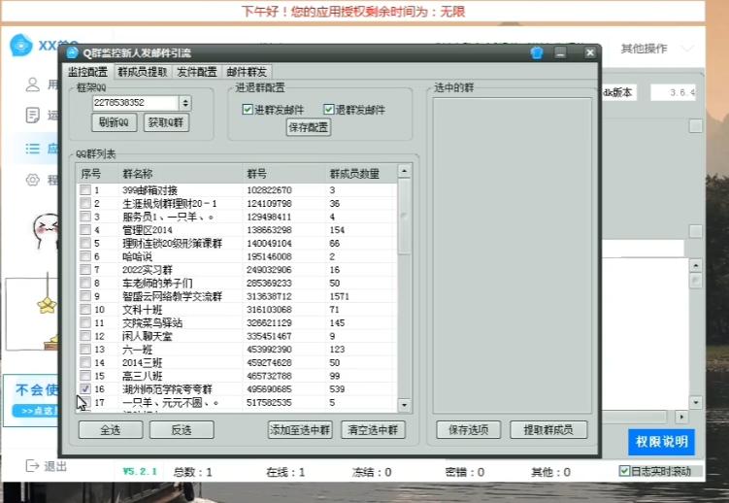729x503 pixels.
Task: Check group 2022实习群 row checkbox
Action: point(85,270)
